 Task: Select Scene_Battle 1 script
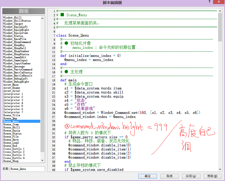click(x=14, y=149)
